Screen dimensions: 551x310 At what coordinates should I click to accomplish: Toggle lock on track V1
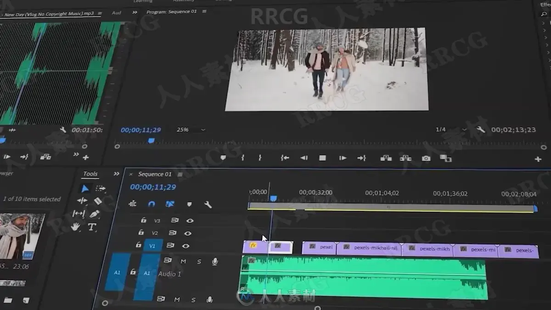138,245
